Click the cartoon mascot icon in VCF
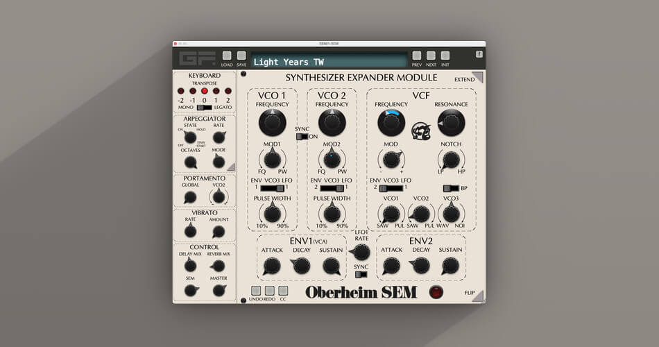Viewport: 659px width, 347px height. (x=420, y=131)
